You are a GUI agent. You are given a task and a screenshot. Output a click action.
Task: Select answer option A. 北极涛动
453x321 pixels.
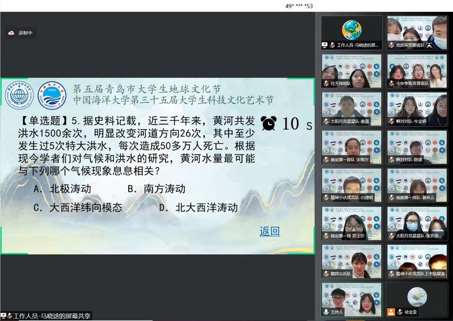tap(62, 189)
